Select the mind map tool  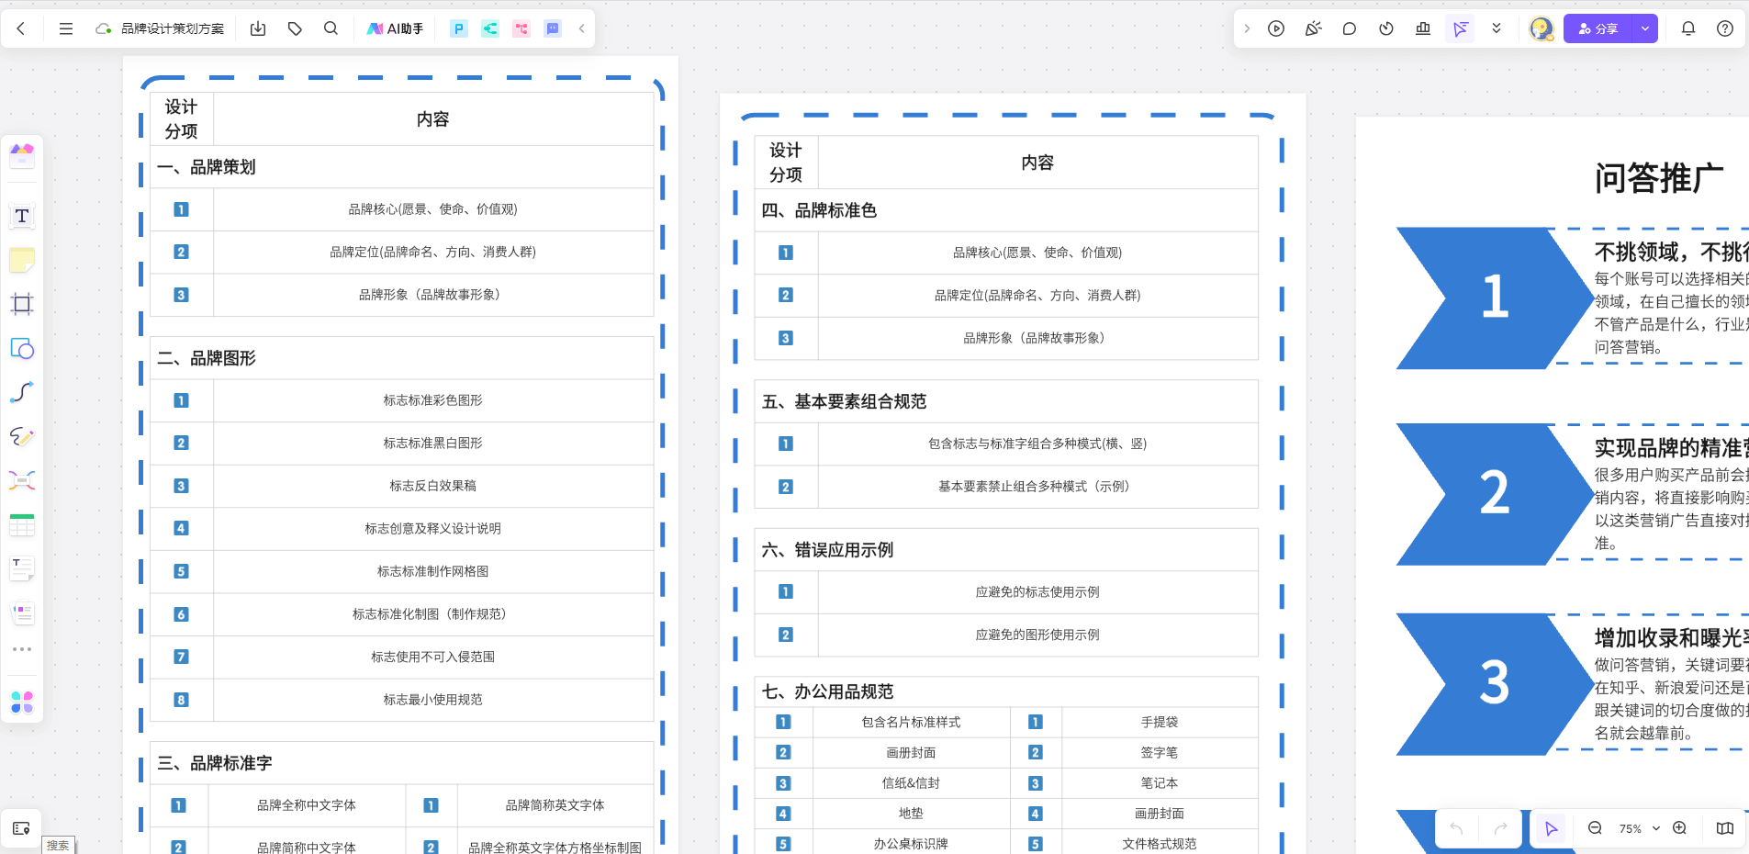coord(22,480)
